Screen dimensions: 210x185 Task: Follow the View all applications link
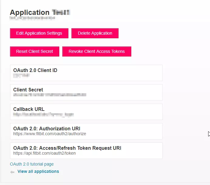coord(38,171)
